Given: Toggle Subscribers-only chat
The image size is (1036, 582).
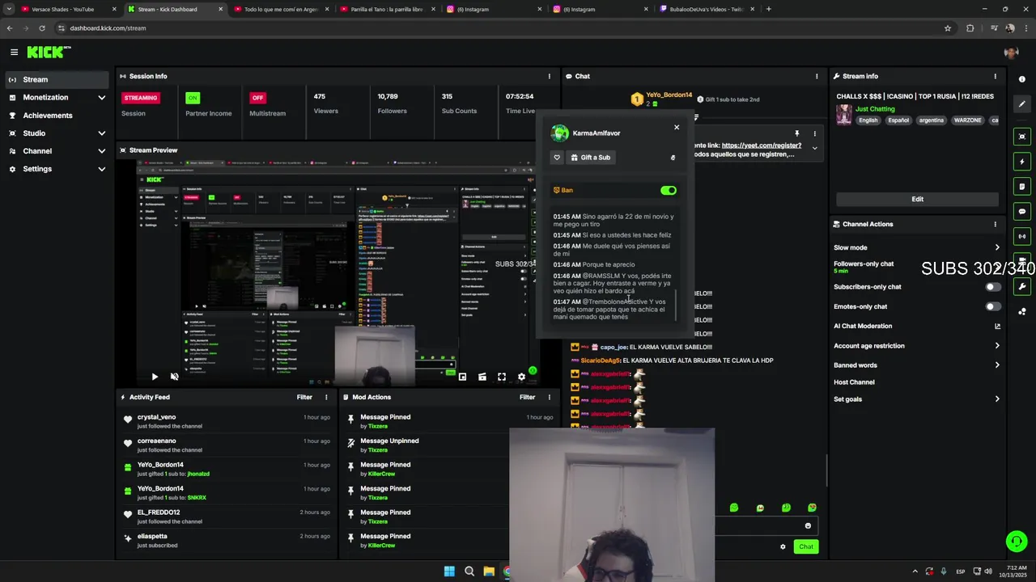Looking at the screenshot, I should click(992, 287).
